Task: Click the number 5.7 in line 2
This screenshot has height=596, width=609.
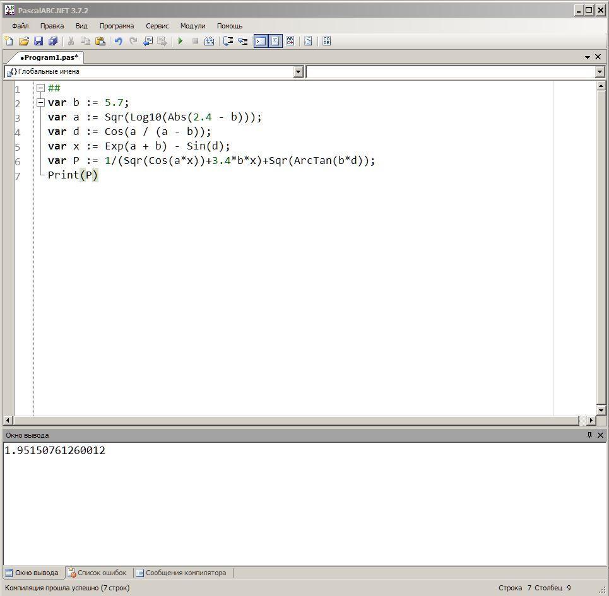Action: pyautogui.click(x=114, y=103)
